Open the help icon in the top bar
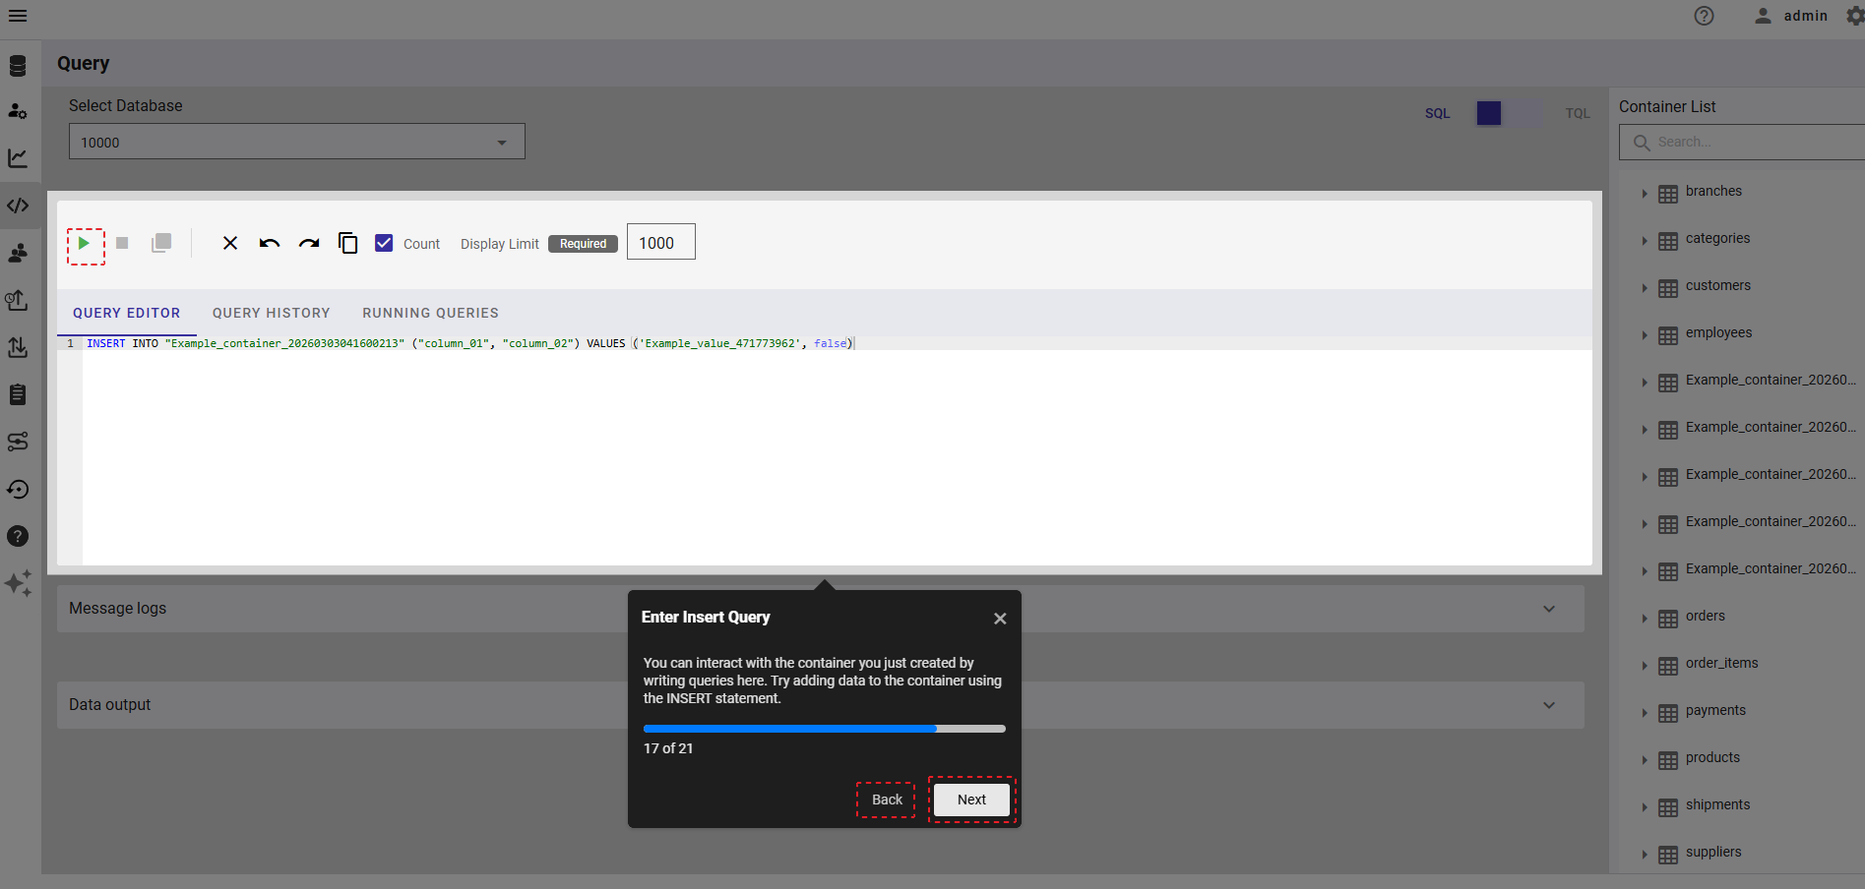The image size is (1865, 889). coord(1704,16)
